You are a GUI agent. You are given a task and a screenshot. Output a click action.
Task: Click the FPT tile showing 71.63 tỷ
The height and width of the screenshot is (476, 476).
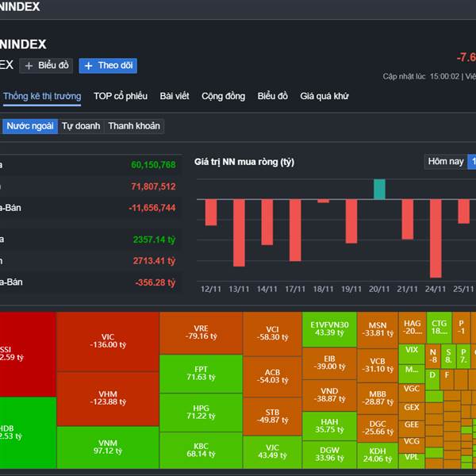pyautogui.click(x=201, y=373)
